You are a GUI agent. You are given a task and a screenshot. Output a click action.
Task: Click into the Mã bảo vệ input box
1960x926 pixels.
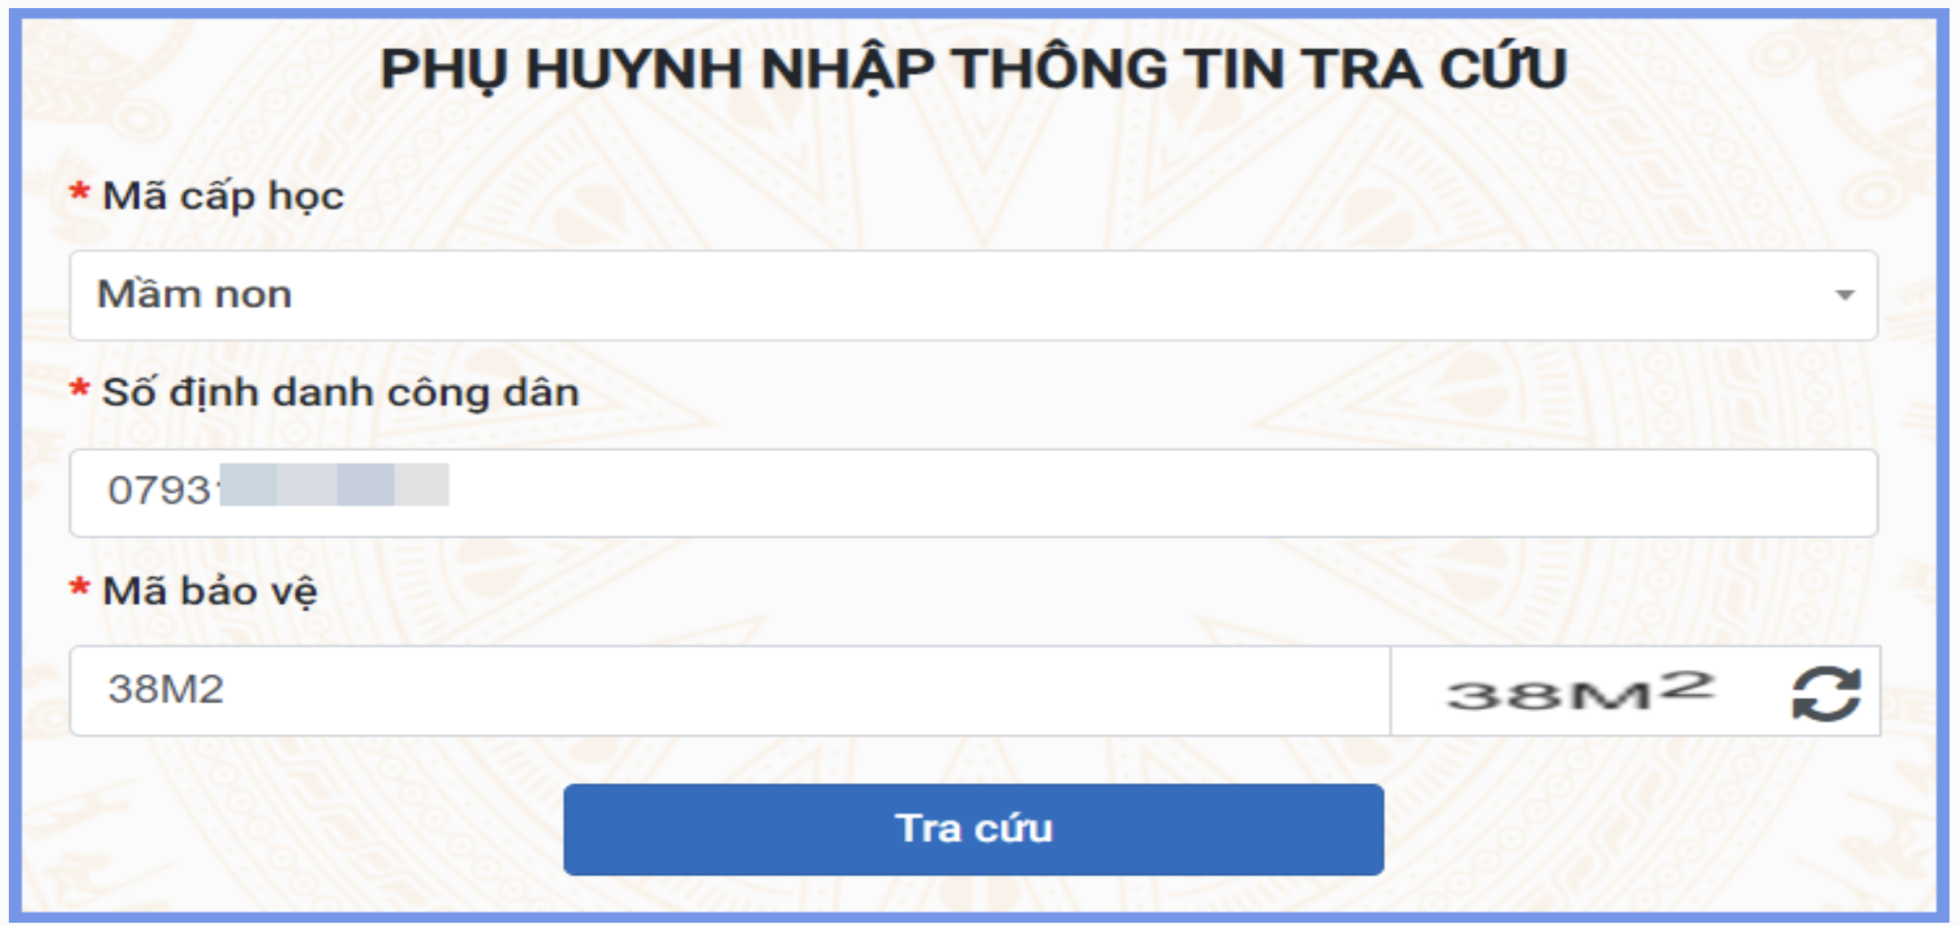click(x=728, y=691)
